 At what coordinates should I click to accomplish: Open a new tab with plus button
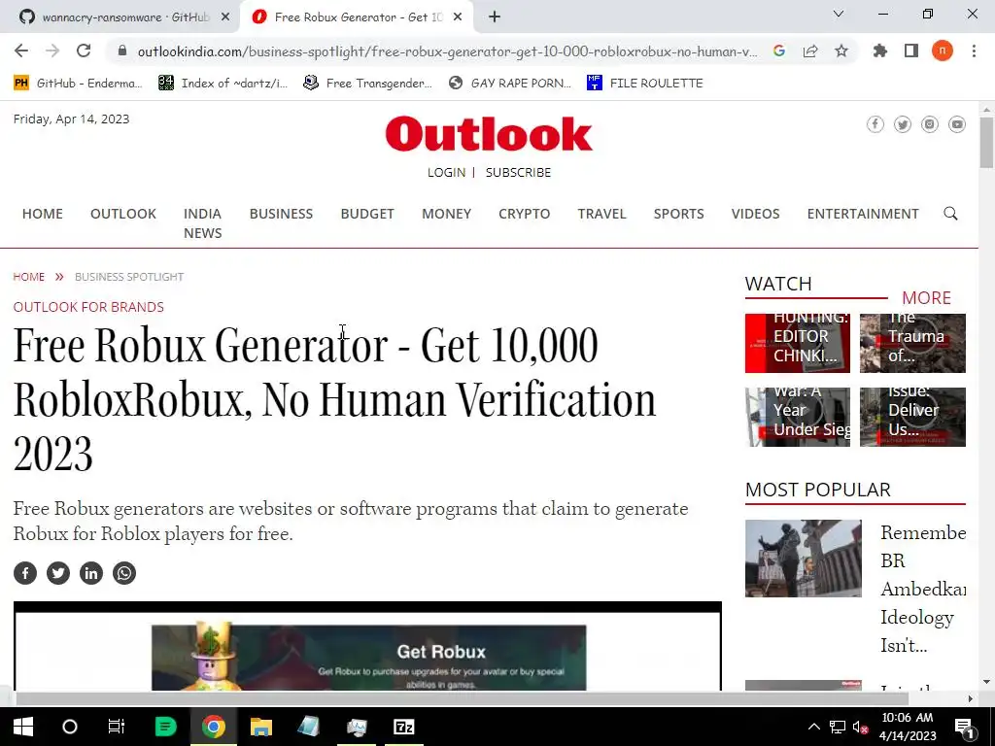[495, 17]
